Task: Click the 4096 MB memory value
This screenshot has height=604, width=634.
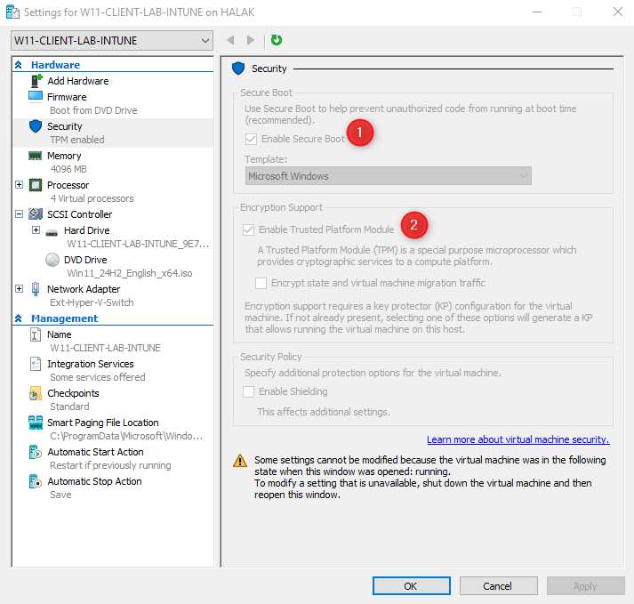Action: tap(68, 169)
